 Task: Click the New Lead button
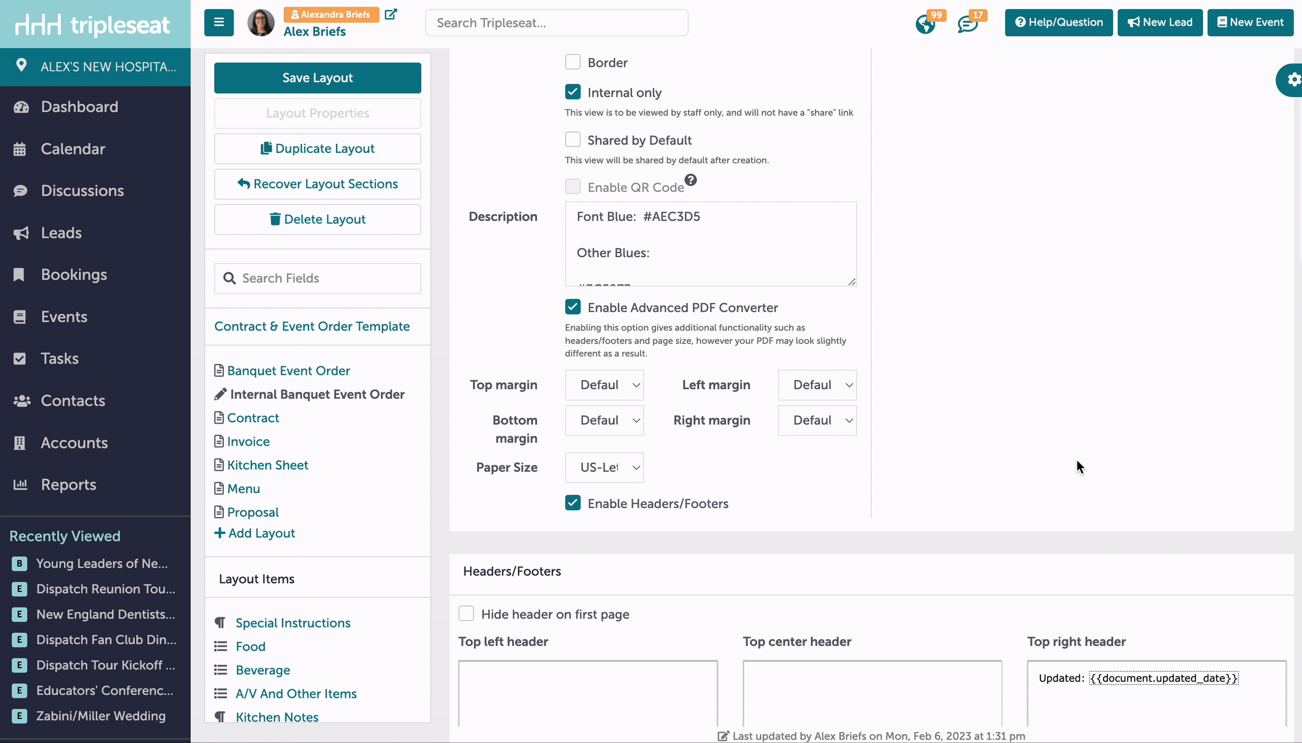[x=1160, y=22]
